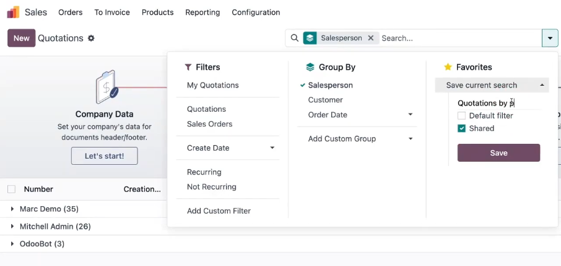Viewport: 561px width, 266px height.
Task: Click the New button
Action: tap(22, 38)
